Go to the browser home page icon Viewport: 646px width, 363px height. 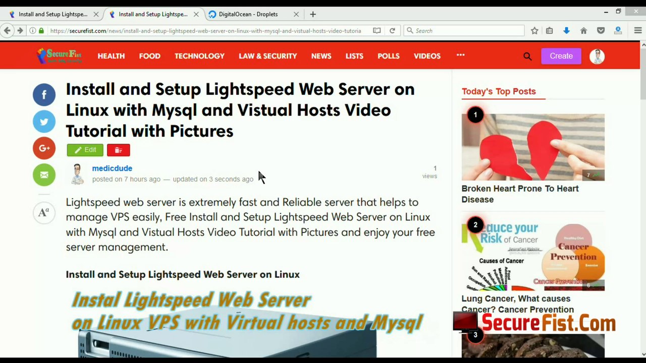point(583,31)
